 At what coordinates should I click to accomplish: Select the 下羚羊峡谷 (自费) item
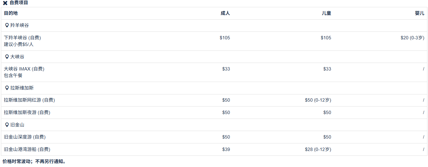tap(22, 38)
